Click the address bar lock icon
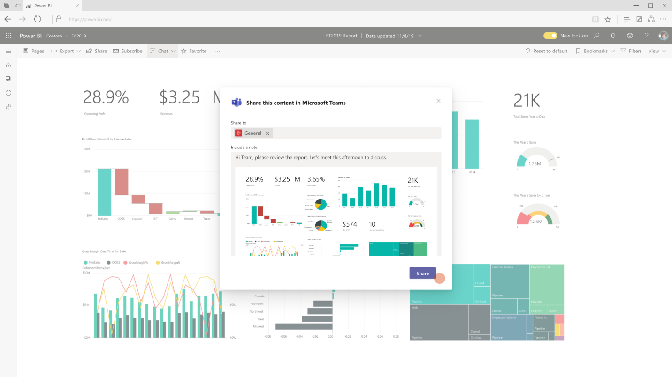Viewport: 672px width, 377px height. pos(59,19)
